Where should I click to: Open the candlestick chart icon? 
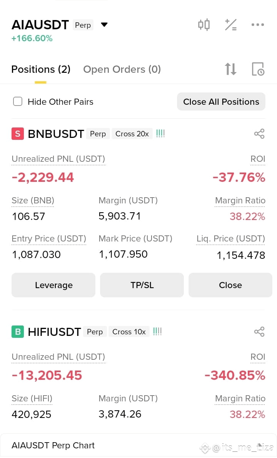pos(204,25)
